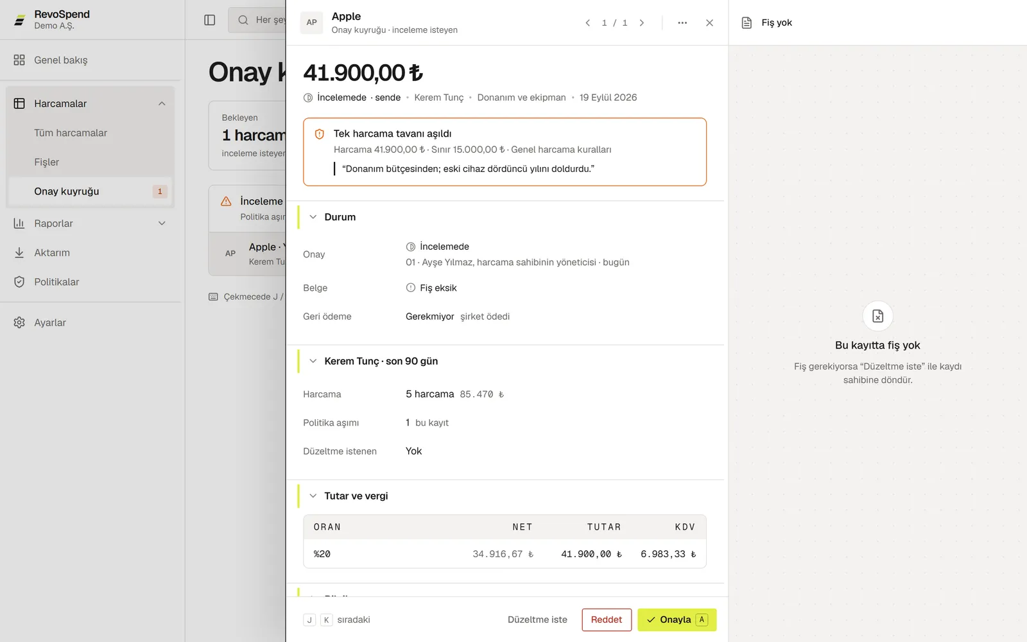Click the Donanım ve ekipman category text
Screen dimensions: 1027x642
click(x=521, y=98)
